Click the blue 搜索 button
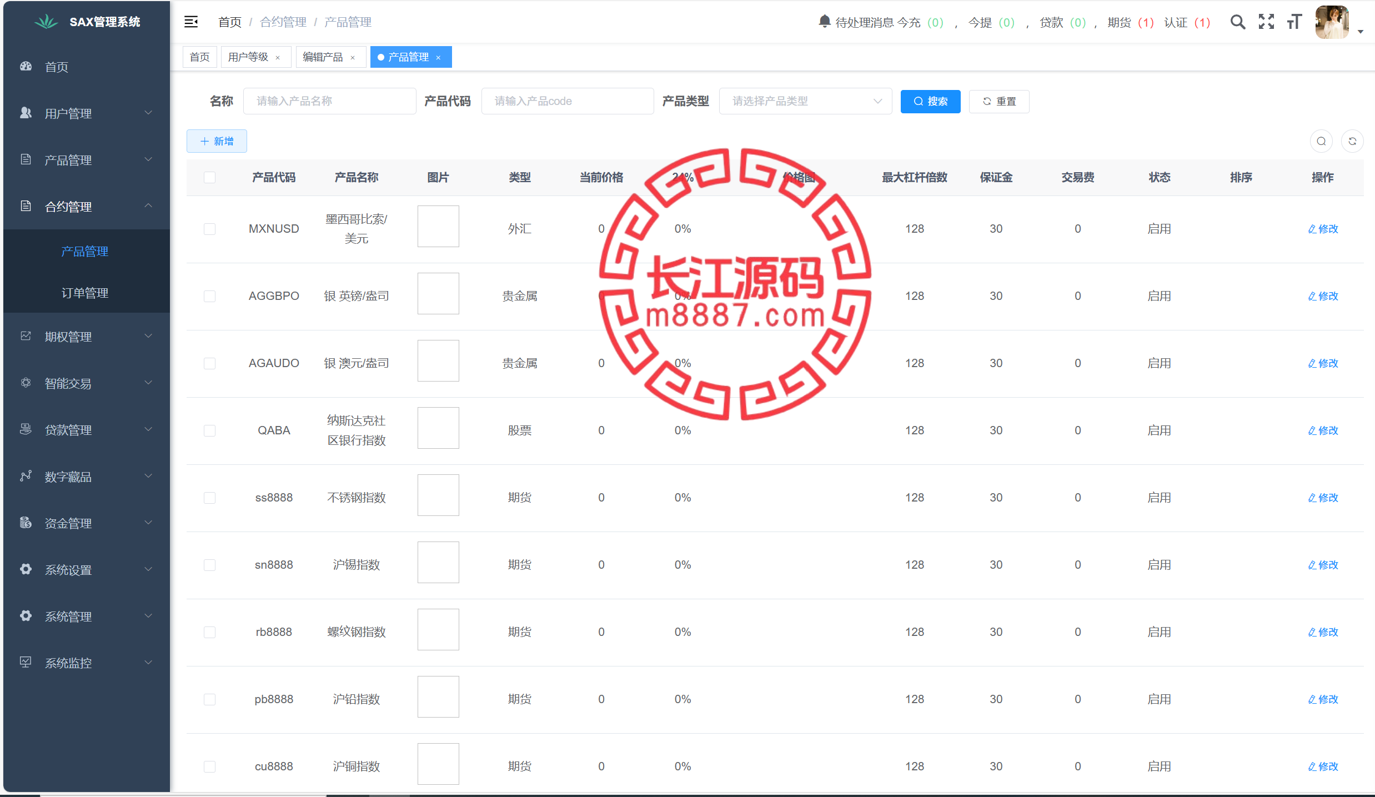The image size is (1375, 797). tap(930, 102)
